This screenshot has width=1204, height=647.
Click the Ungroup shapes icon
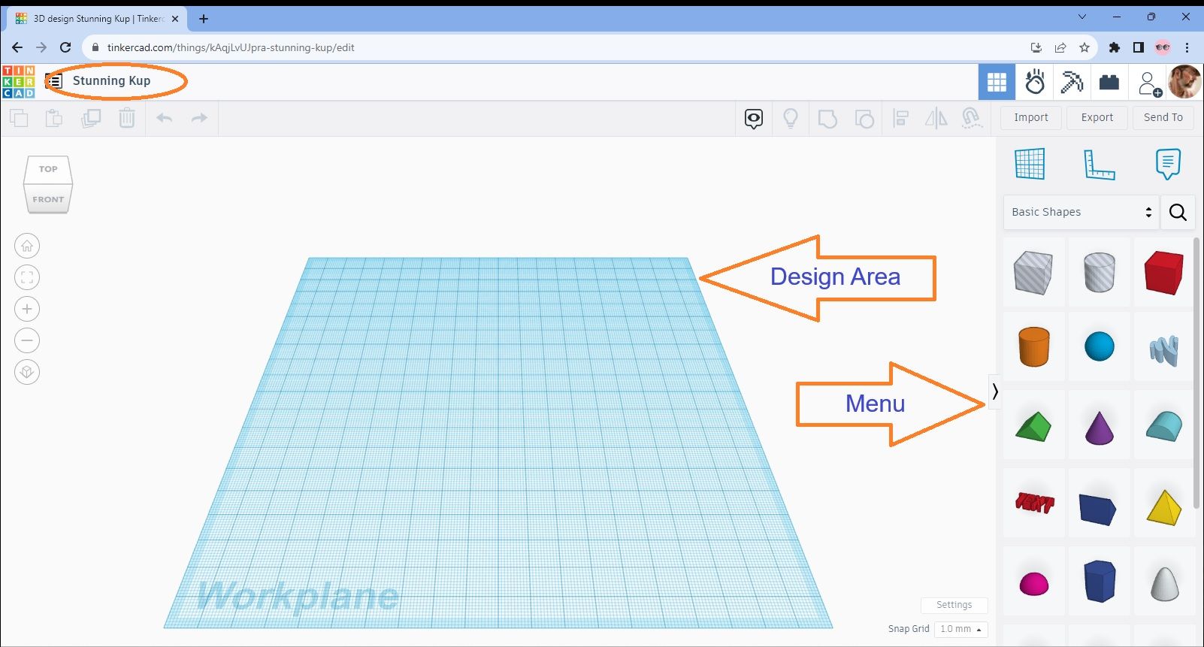pyautogui.click(x=864, y=119)
